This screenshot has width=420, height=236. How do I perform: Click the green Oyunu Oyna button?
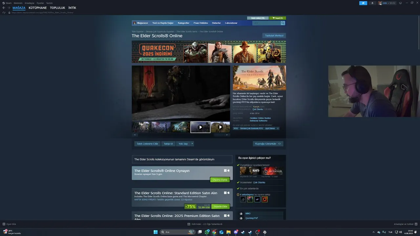tap(220, 180)
